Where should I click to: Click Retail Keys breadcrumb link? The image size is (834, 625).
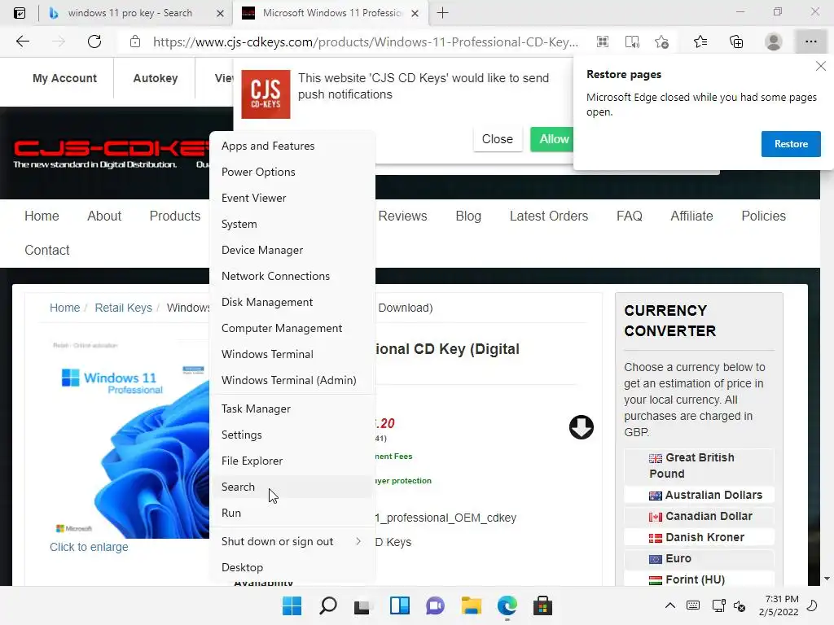[x=124, y=308]
